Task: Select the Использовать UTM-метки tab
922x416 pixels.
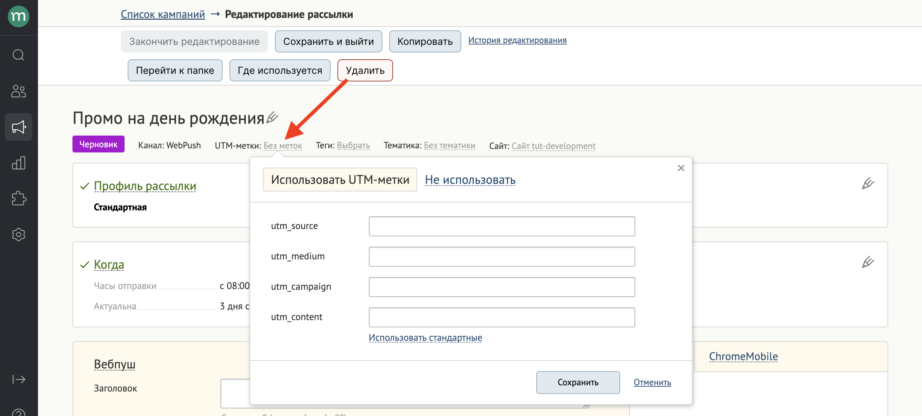Action: (x=340, y=180)
